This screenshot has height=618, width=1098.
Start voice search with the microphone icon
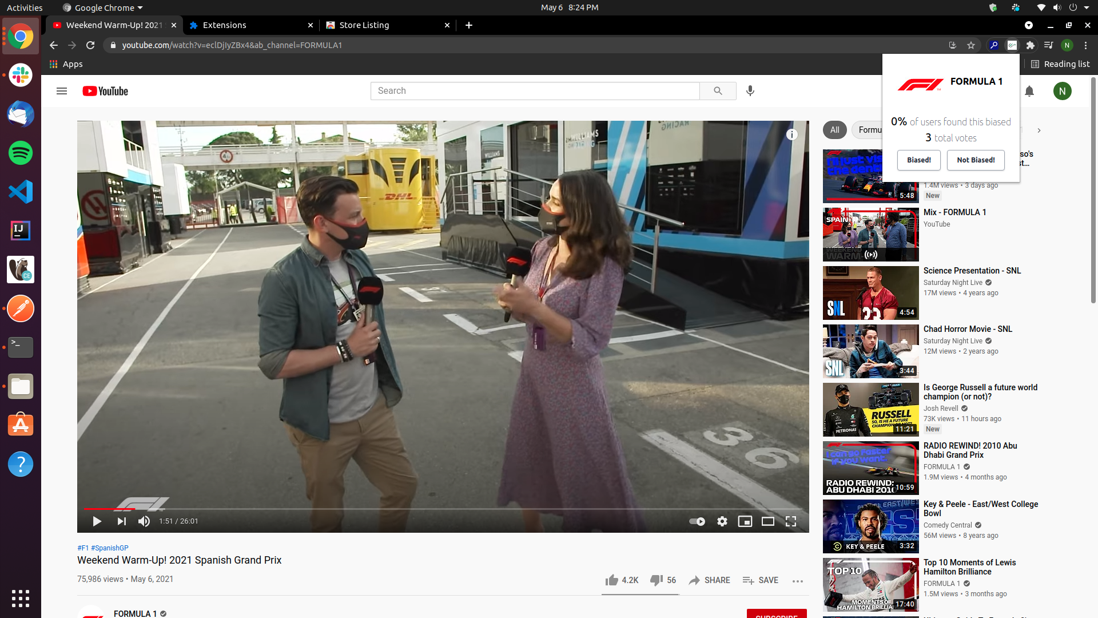pyautogui.click(x=751, y=91)
